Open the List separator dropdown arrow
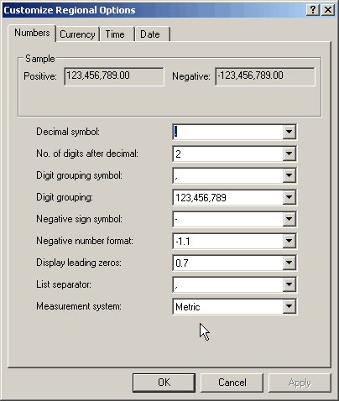This screenshot has width=339, height=401. pos(289,284)
